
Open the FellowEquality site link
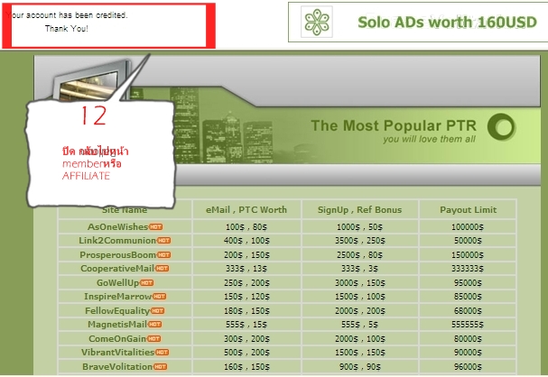point(119,310)
